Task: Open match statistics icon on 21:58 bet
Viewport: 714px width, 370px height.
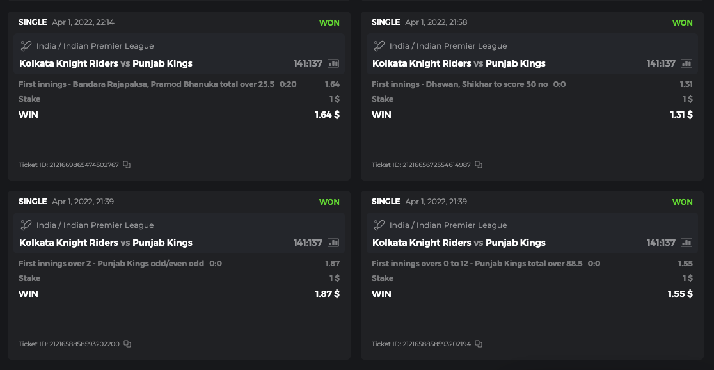Action: pos(686,63)
